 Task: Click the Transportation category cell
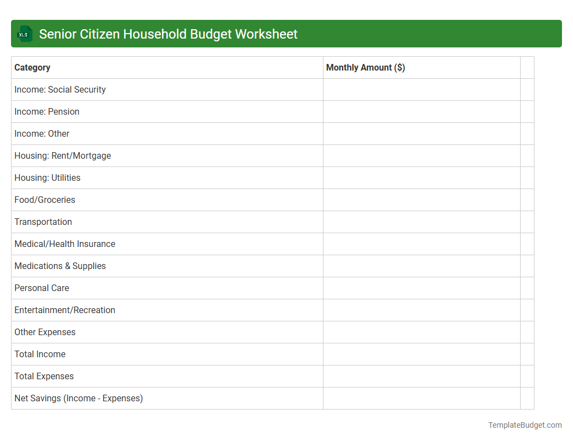43,222
